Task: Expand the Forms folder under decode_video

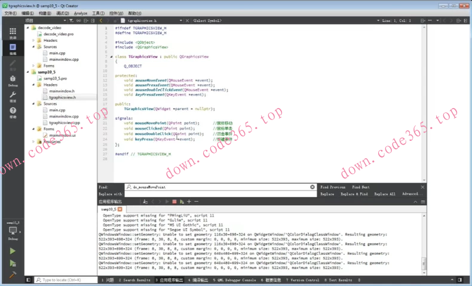Action: click(x=34, y=66)
